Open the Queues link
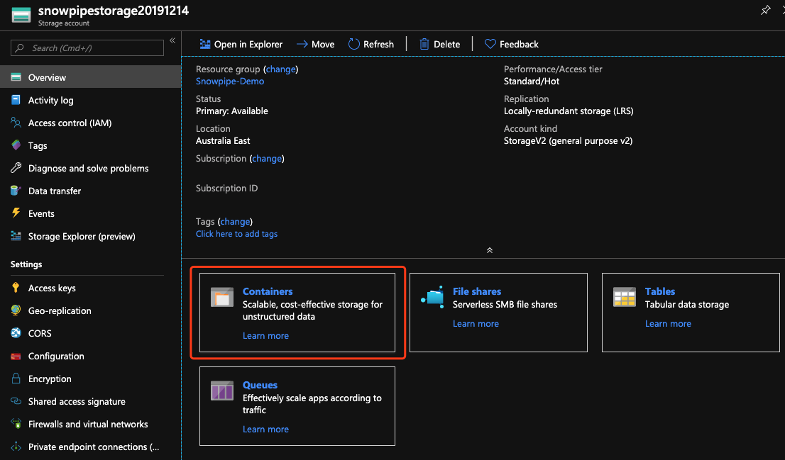The image size is (785, 460). (260, 384)
